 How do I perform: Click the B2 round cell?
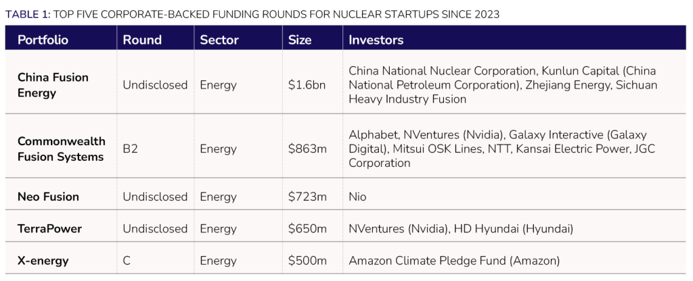pyautogui.click(x=130, y=149)
